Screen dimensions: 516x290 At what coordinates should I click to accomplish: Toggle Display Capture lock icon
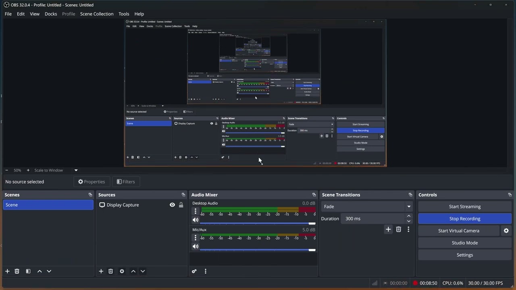(x=181, y=205)
